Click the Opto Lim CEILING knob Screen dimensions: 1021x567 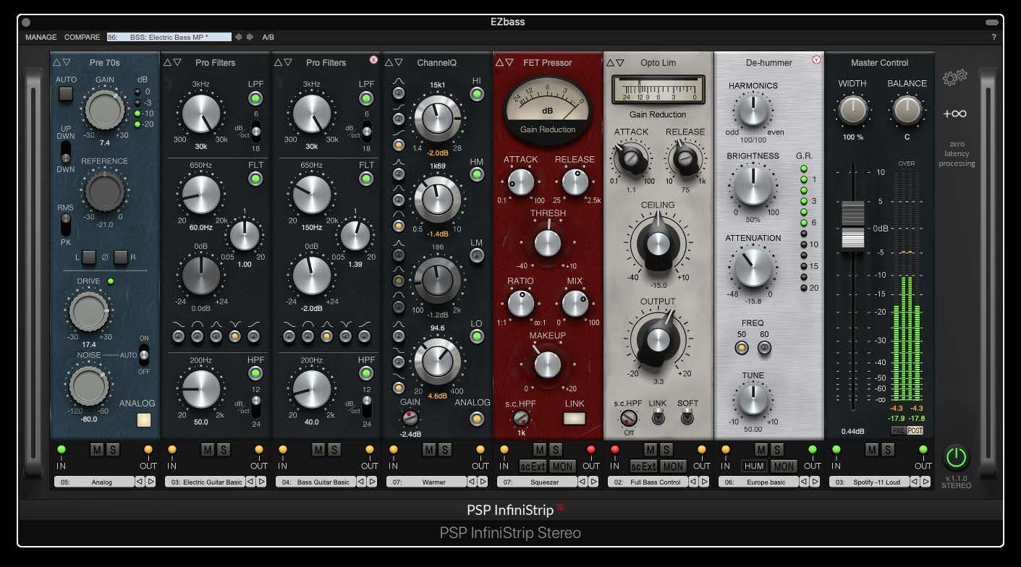coord(658,243)
